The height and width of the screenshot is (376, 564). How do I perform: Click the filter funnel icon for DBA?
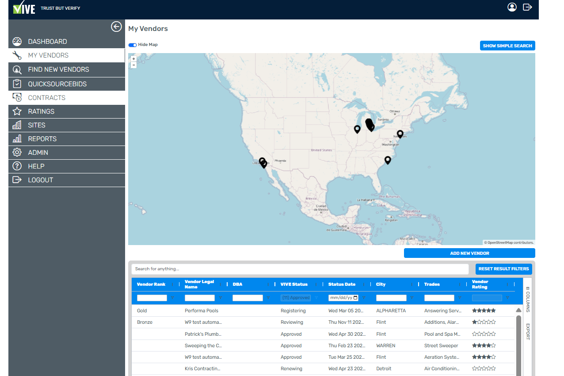tap(268, 298)
